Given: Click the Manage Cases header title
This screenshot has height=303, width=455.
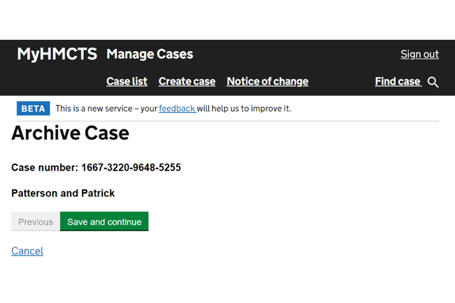Looking at the screenshot, I should (x=150, y=54).
